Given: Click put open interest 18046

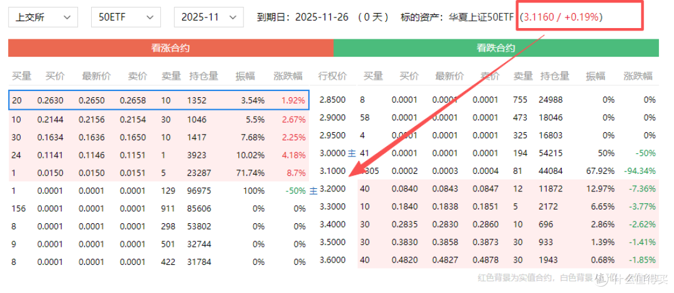Looking at the screenshot, I should tap(550, 117).
